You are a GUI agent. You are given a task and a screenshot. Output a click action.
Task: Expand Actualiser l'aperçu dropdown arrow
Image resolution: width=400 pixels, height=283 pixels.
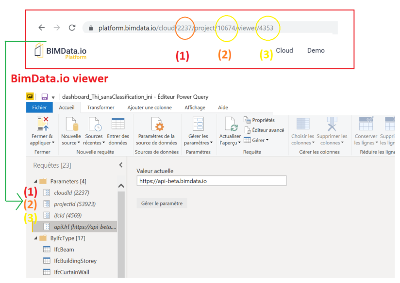coord(239,142)
